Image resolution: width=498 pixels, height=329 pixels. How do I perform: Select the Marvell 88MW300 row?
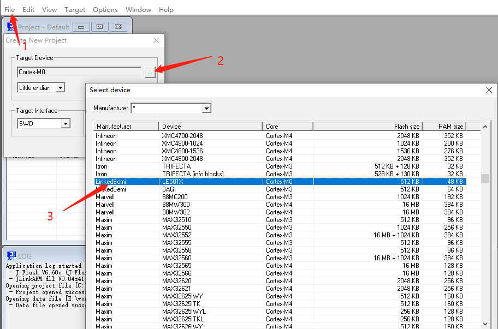tap(281, 205)
